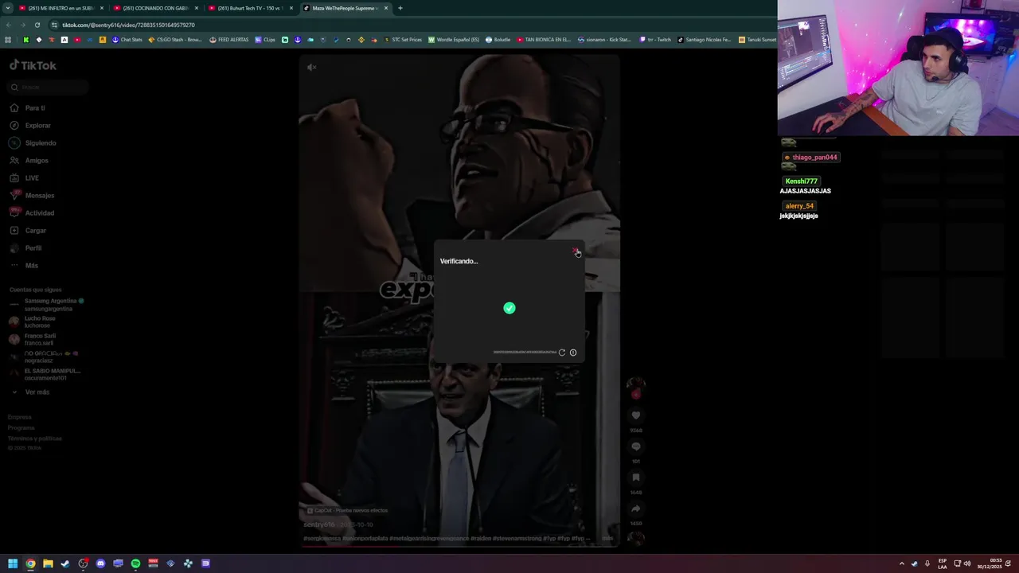Open the volume control tray icon

pos(967,563)
